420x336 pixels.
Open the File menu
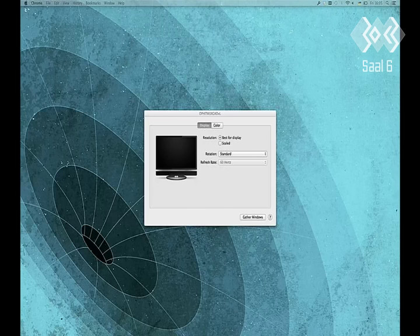pos(48,3)
